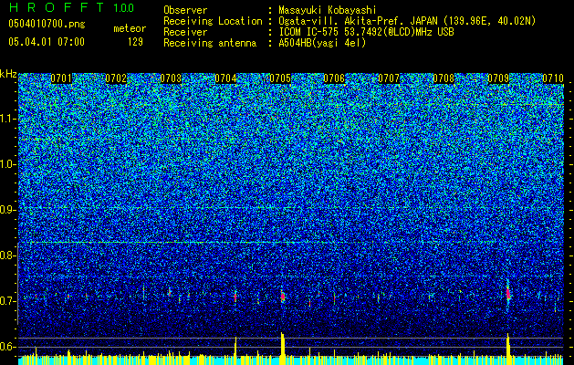
Task: Click the HROFFT 1.0.0 title text
Action: (71, 7)
